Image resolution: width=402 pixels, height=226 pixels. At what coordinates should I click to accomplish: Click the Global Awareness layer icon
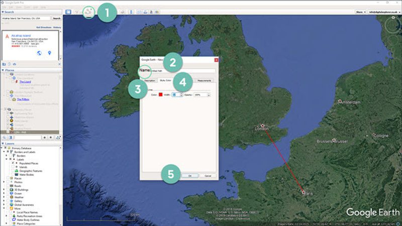12,205
